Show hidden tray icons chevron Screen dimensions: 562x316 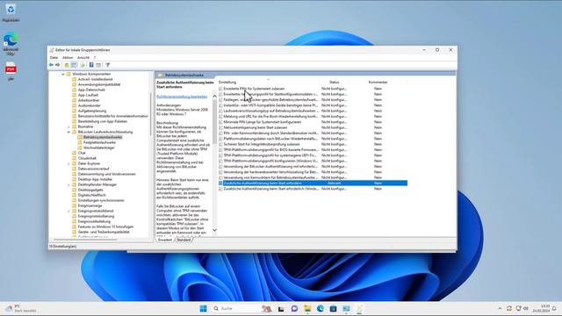tap(500, 308)
